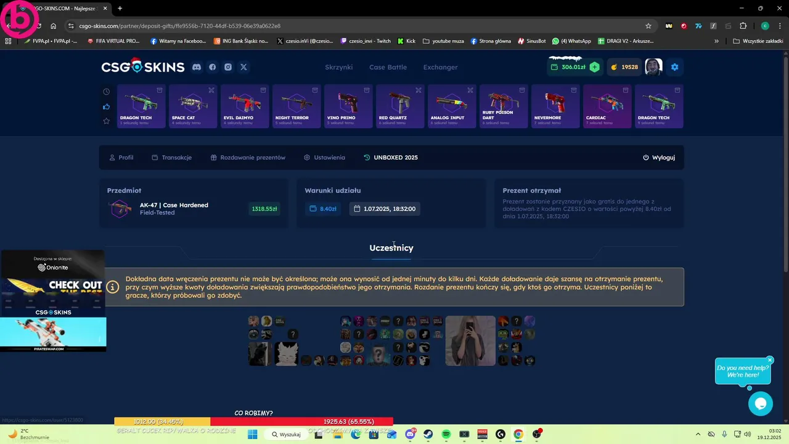Click the 19528 coins counter
The width and height of the screenshot is (789, 444).
(x=624, y=67)
